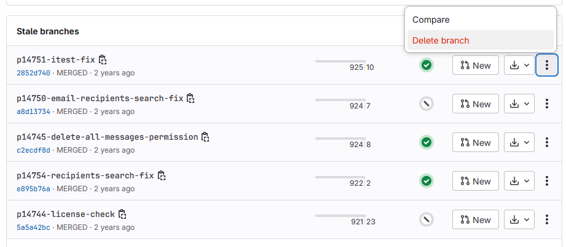Expand download dropdown for p14744-license-check

click(519, 219)
